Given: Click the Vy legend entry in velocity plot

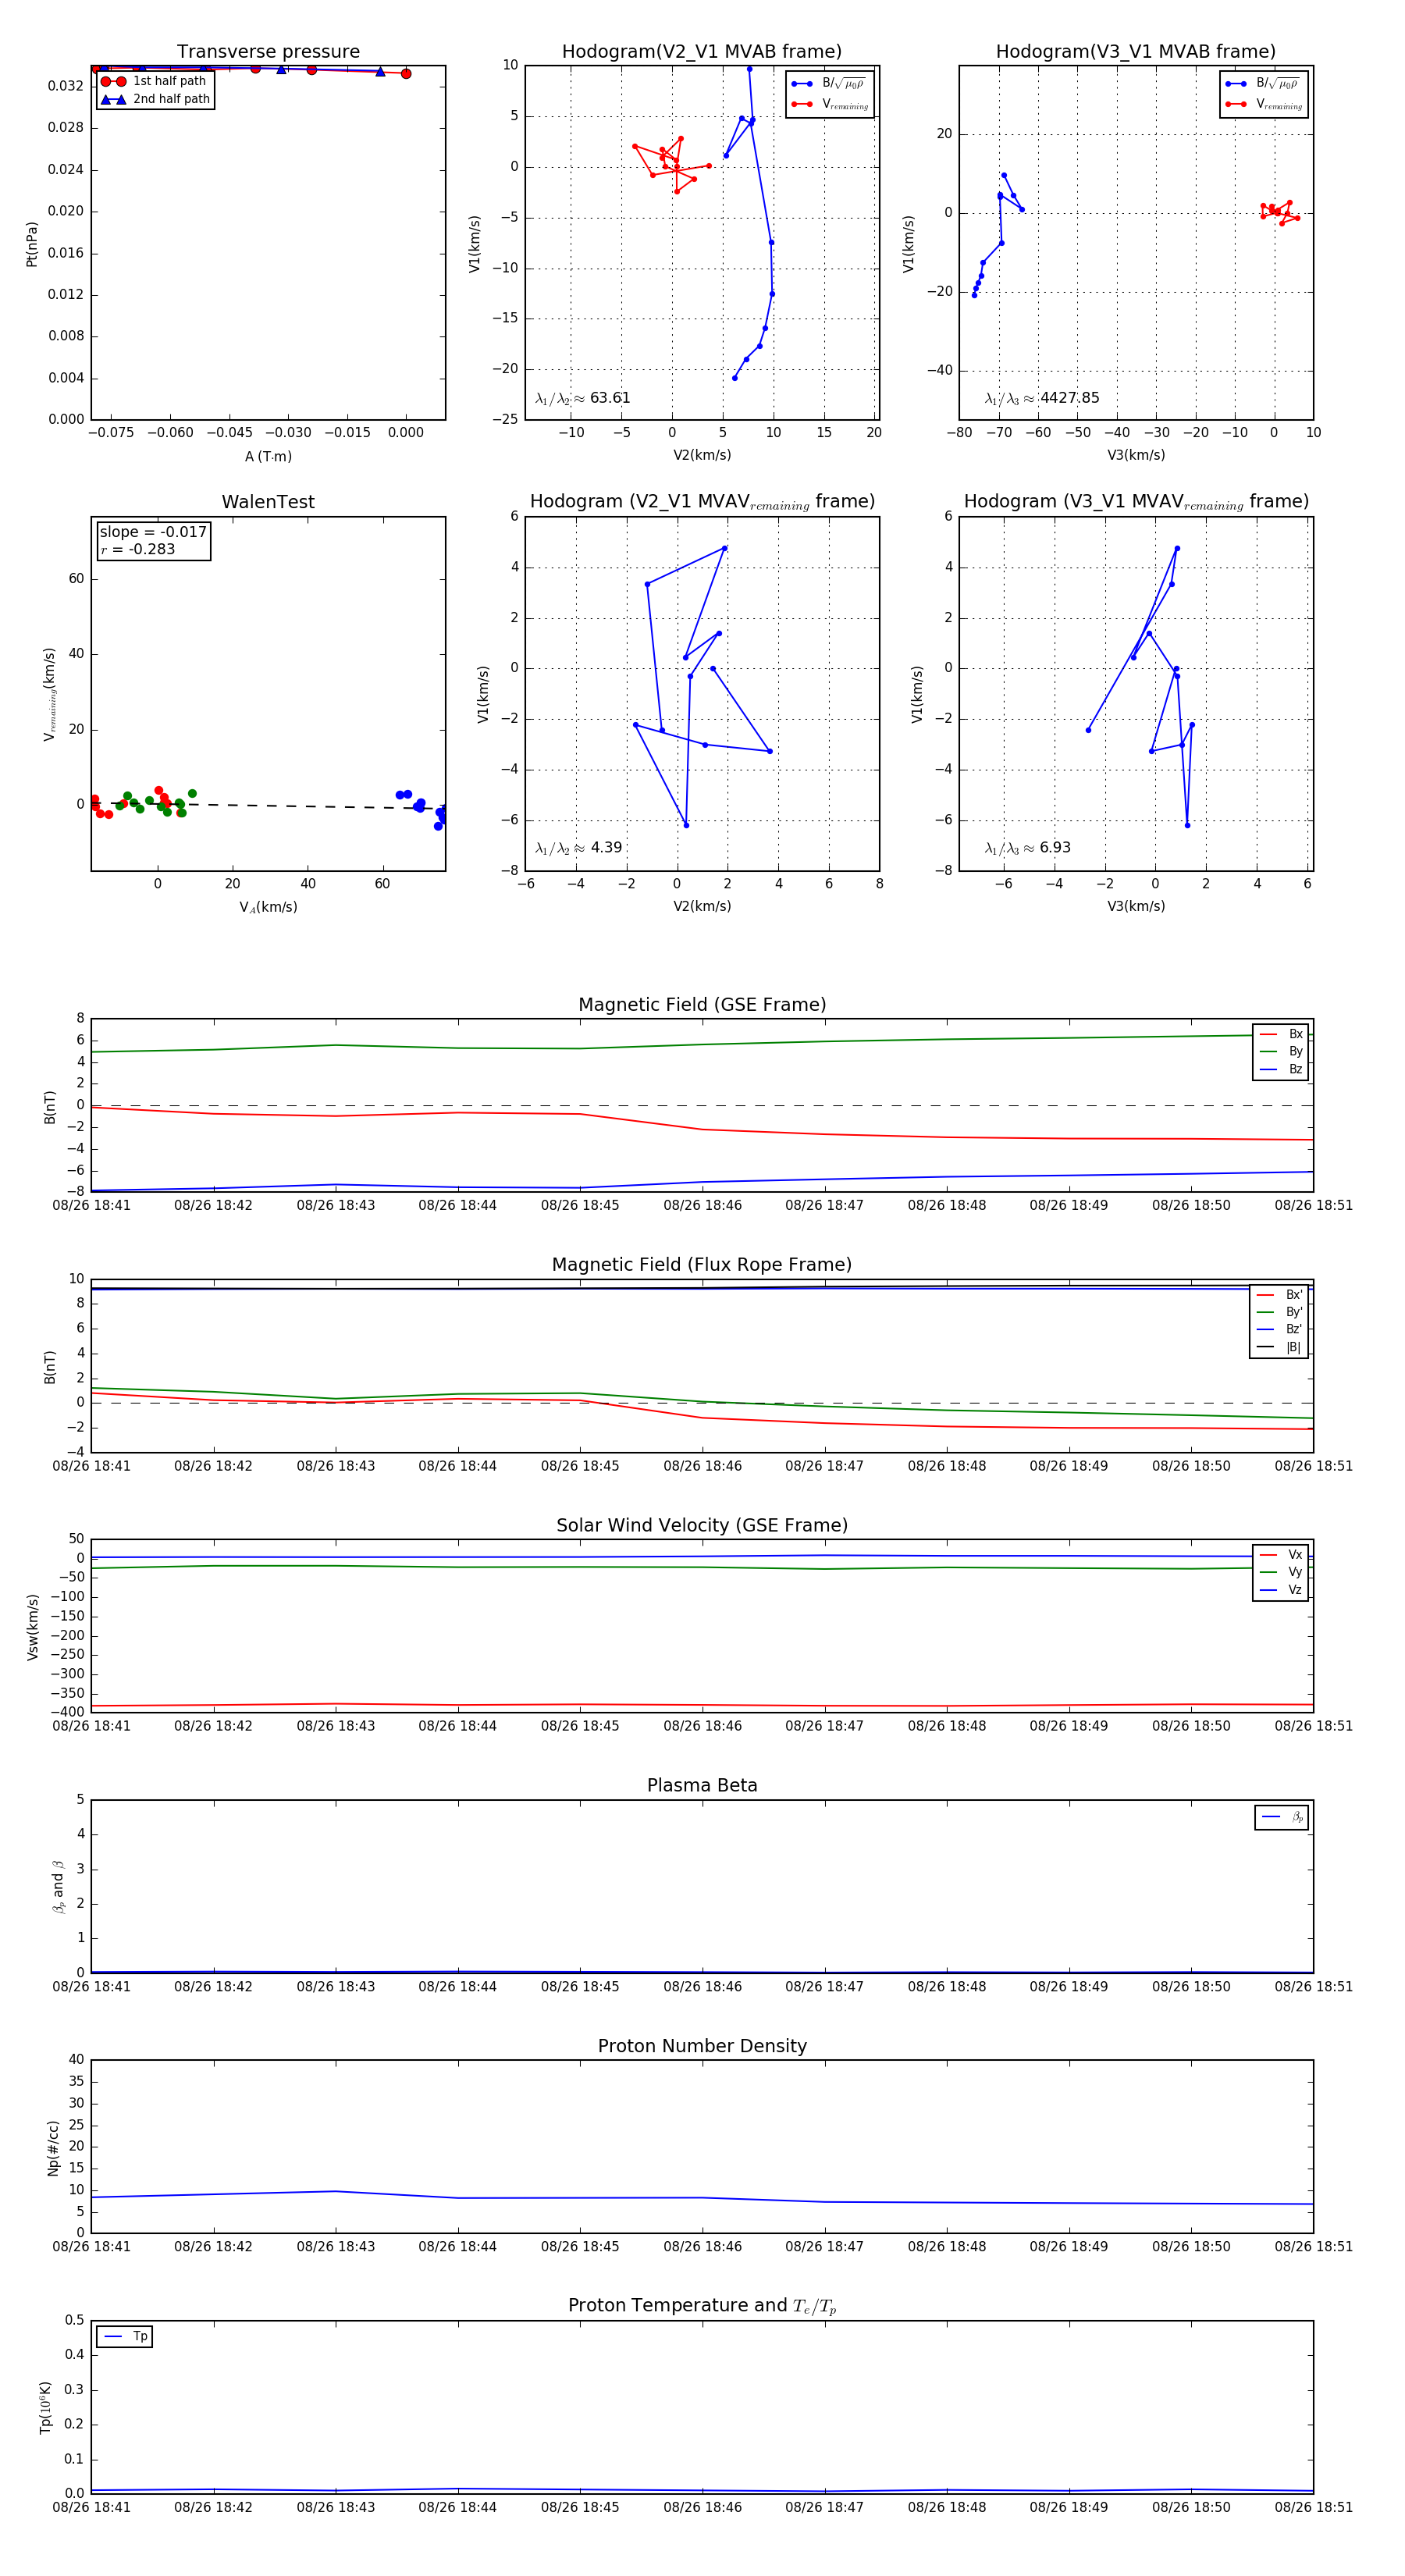Looking at the screenshot, I should pyautogui.click(x=1281, y=1572).
